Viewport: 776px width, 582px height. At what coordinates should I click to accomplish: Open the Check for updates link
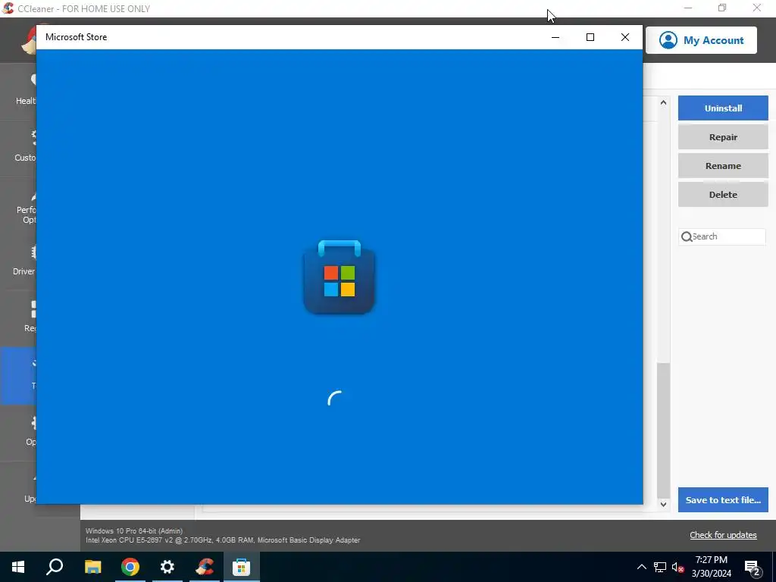[723, 535]
